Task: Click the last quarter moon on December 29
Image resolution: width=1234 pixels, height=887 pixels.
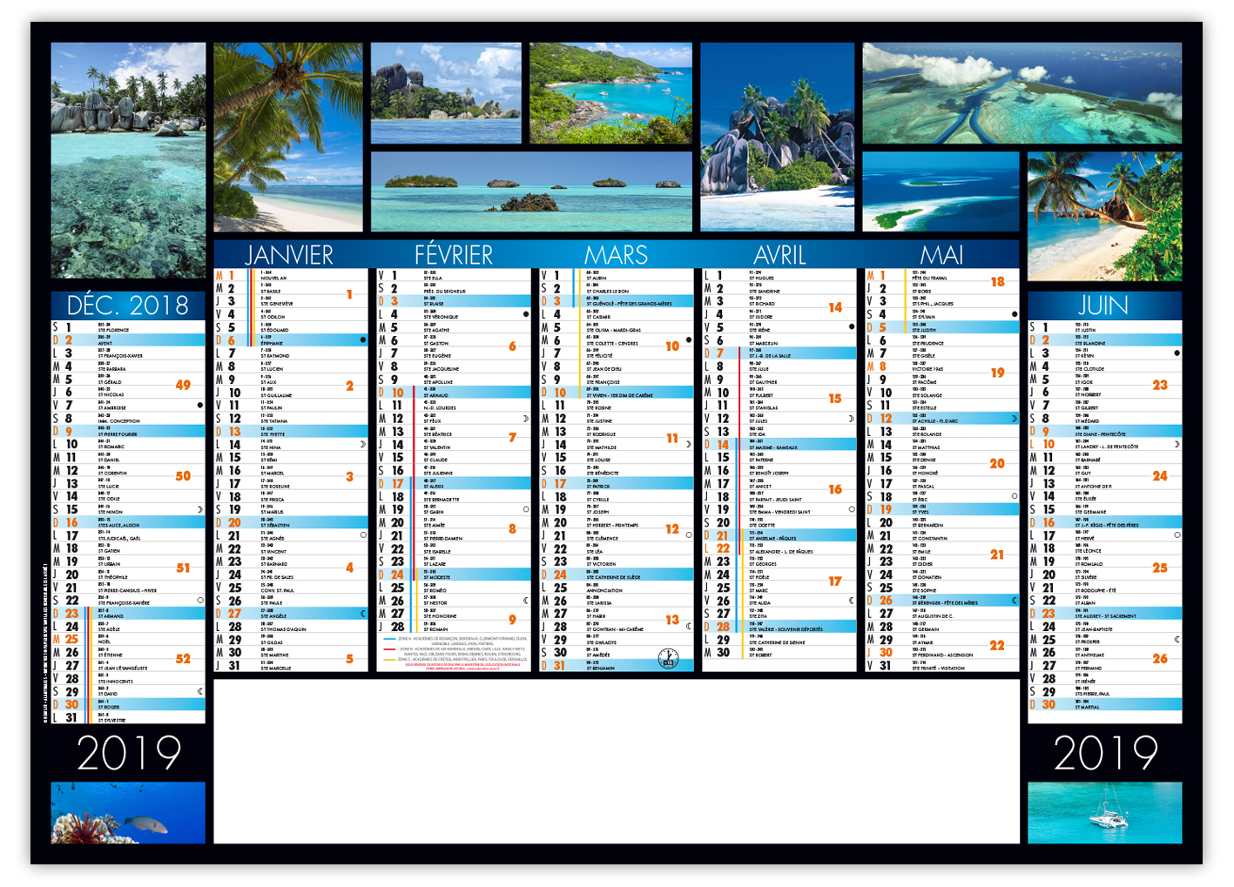Action: point(200,691)
